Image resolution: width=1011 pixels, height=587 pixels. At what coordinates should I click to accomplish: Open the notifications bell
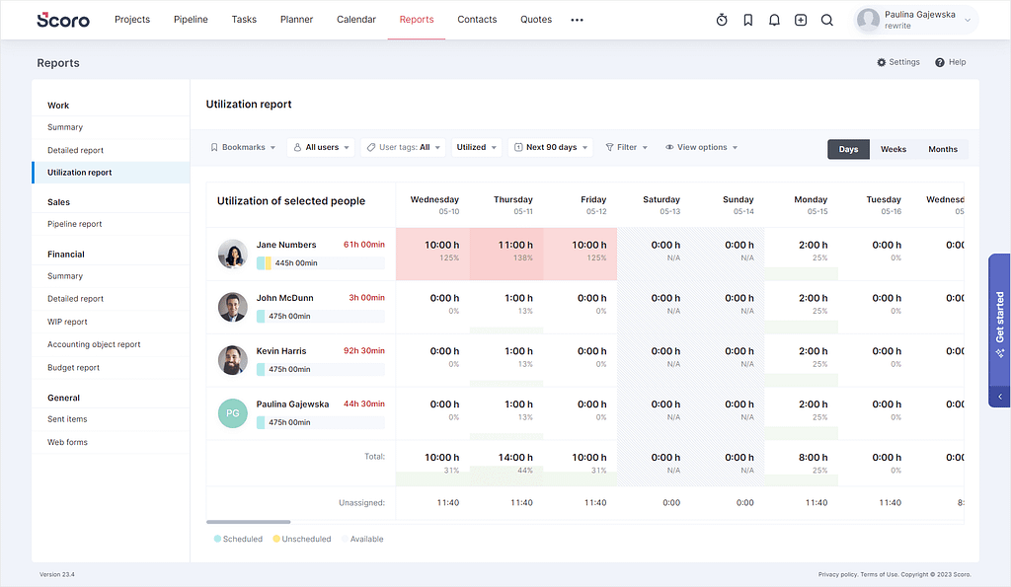point(774,20)
